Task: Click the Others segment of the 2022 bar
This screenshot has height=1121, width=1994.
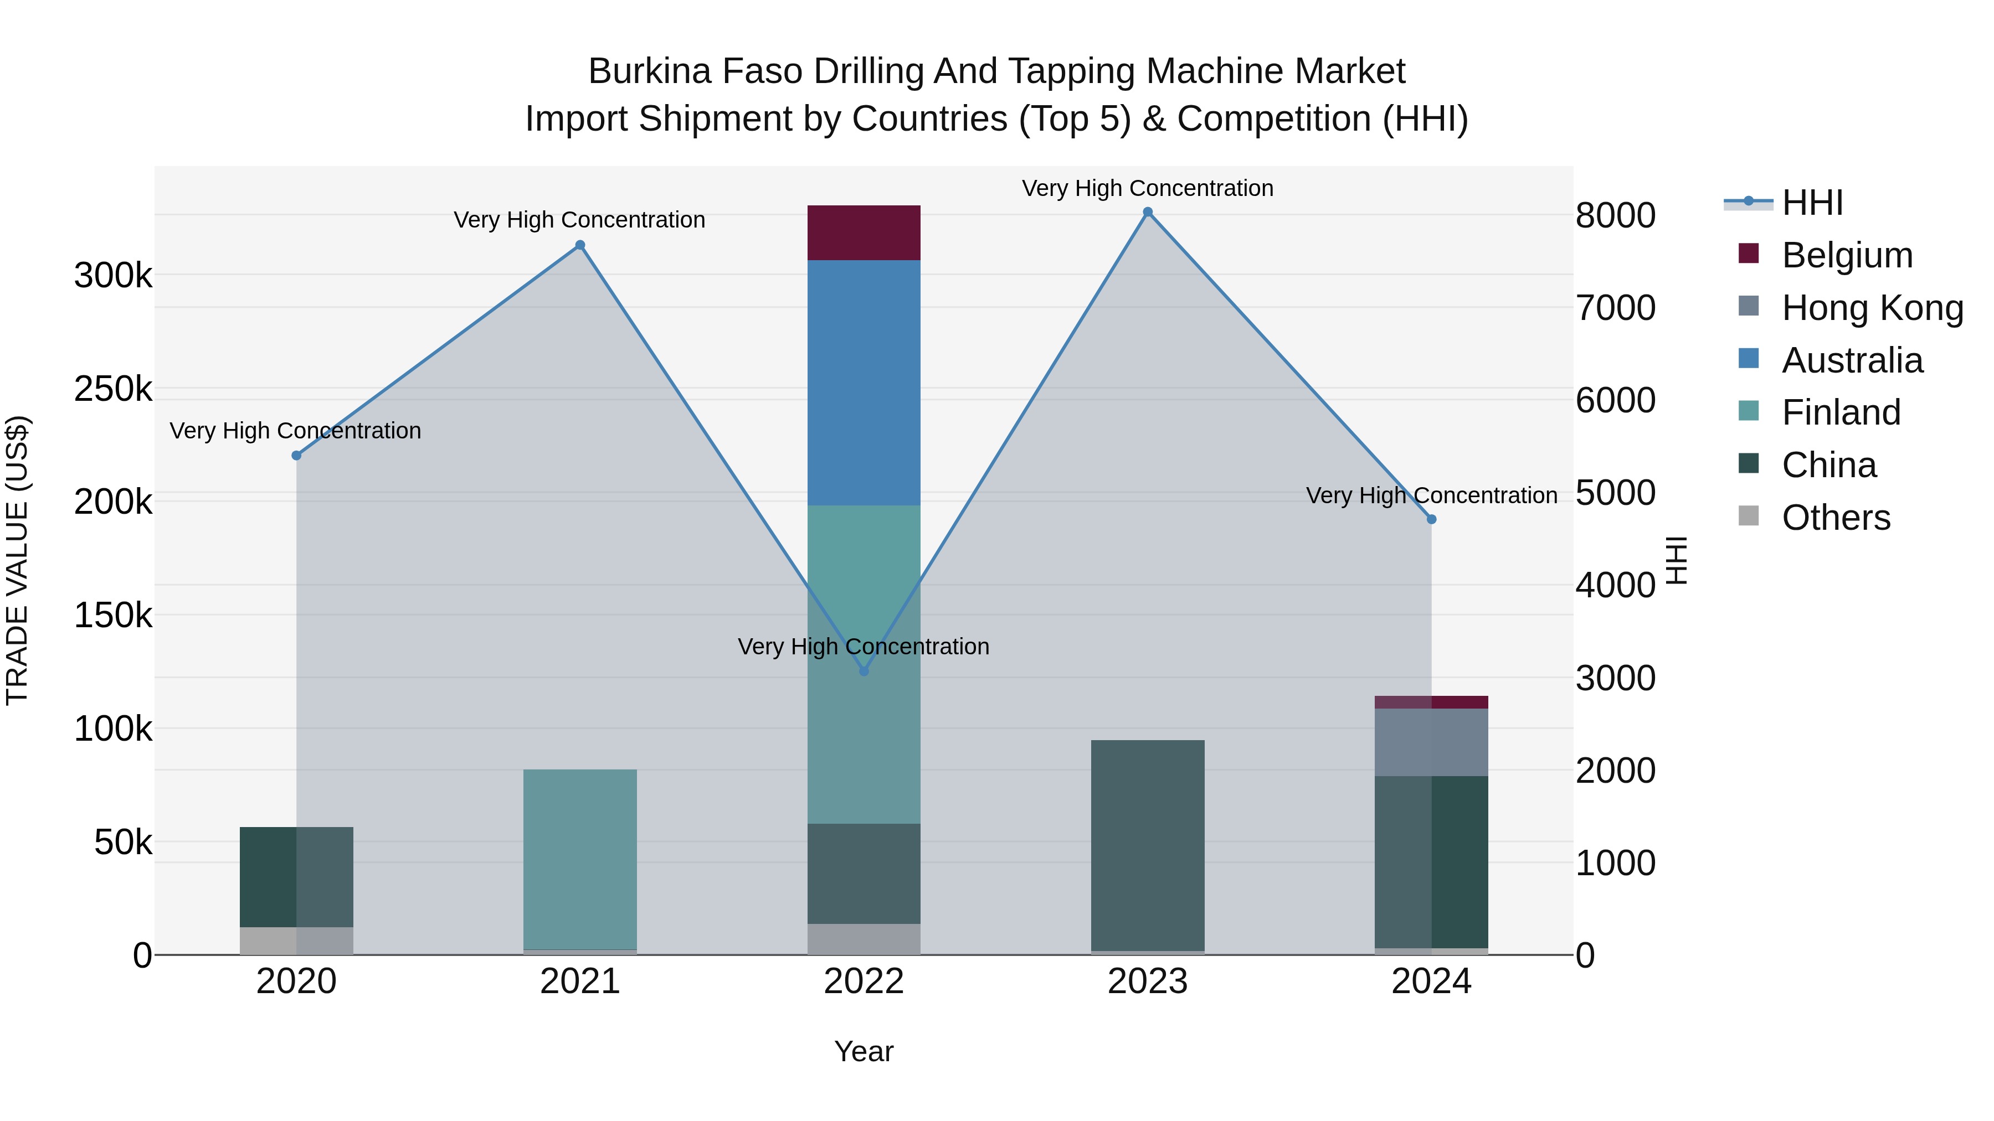Action: (x=864, y=939)
